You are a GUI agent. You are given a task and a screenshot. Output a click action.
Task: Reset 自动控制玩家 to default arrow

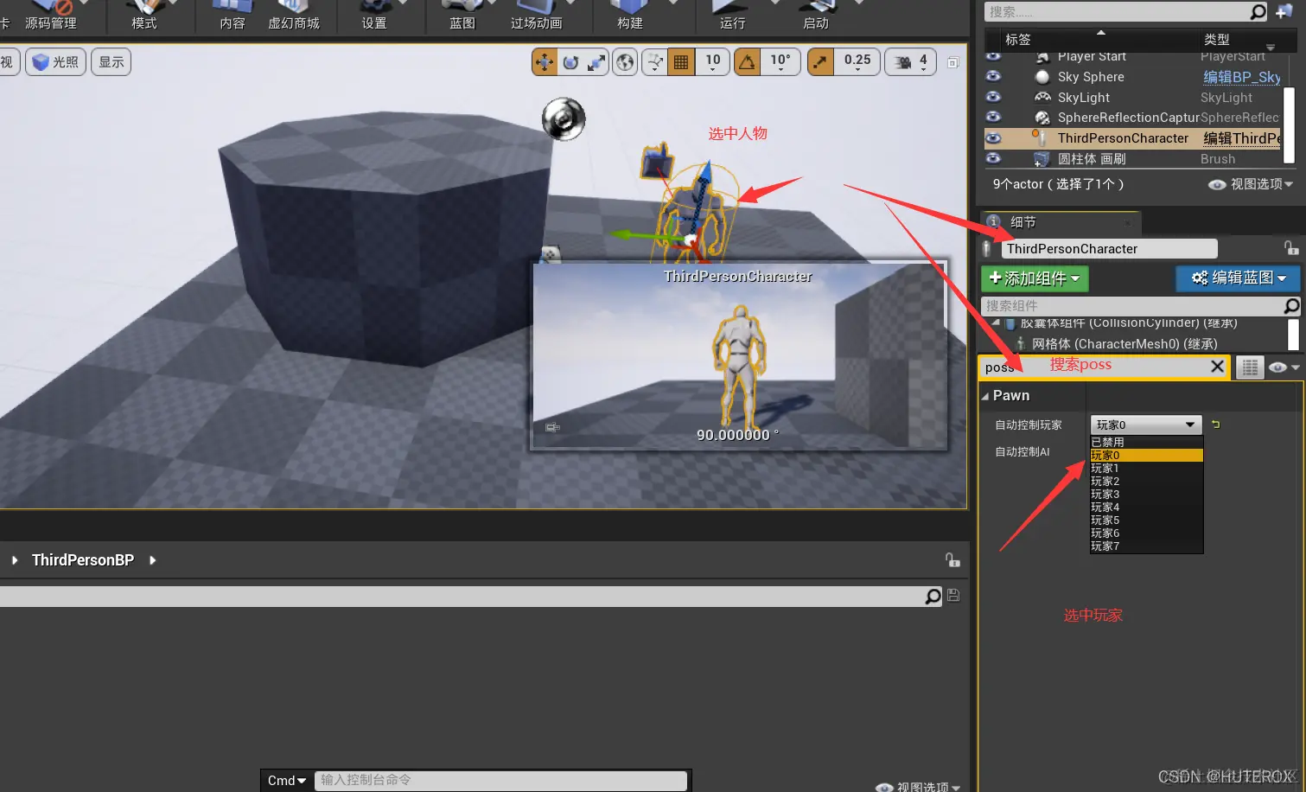(1216, 425)
